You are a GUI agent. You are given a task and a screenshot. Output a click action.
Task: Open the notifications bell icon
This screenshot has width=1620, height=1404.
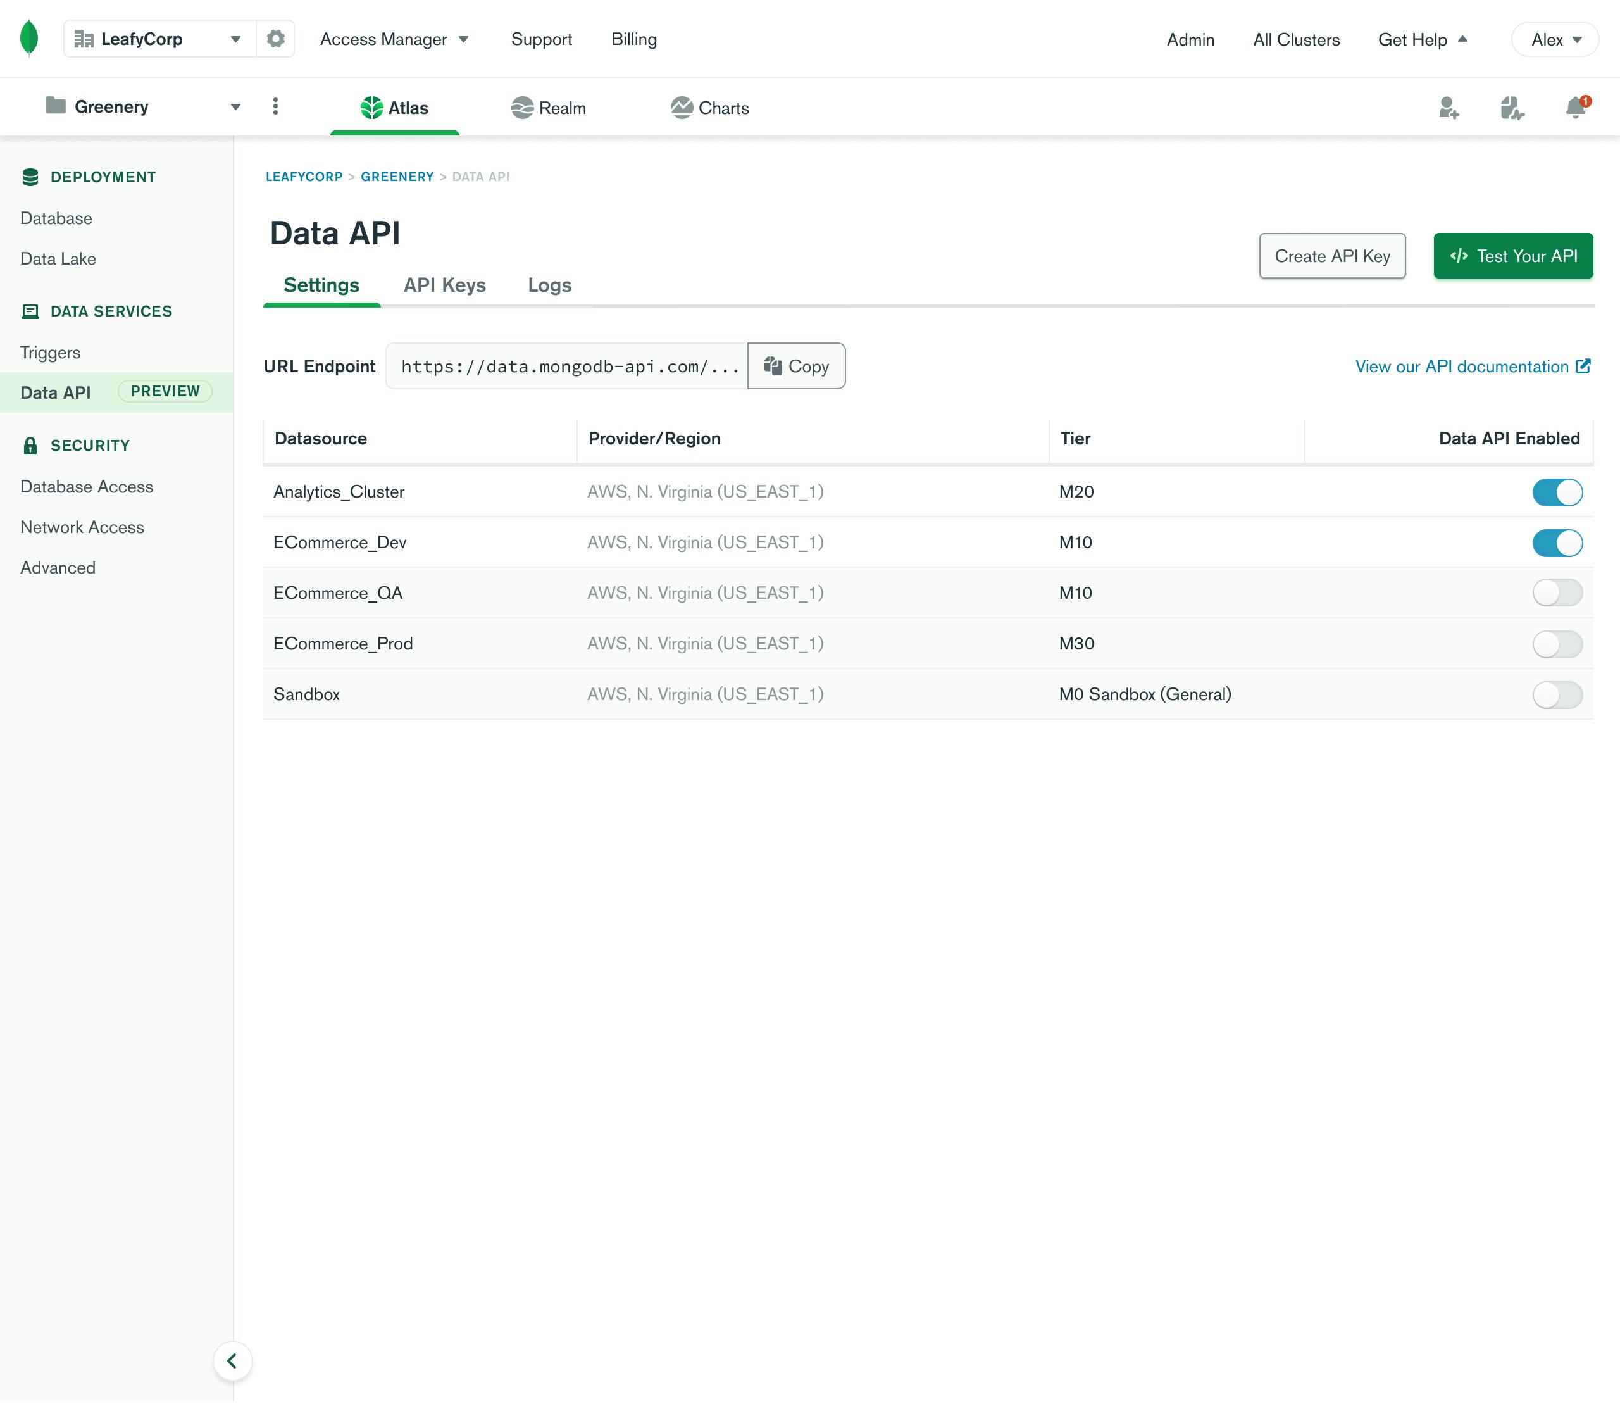[x=1575, y=108]
